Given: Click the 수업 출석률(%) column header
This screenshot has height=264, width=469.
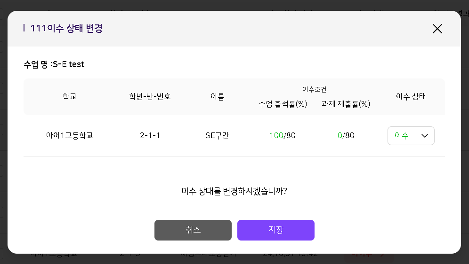Looking at the screenshot, I should (x=283, y=104).
